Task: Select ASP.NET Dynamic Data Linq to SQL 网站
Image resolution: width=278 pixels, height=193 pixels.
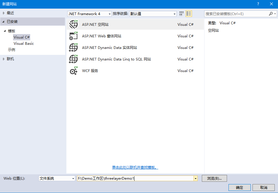Action: point(116,59)
